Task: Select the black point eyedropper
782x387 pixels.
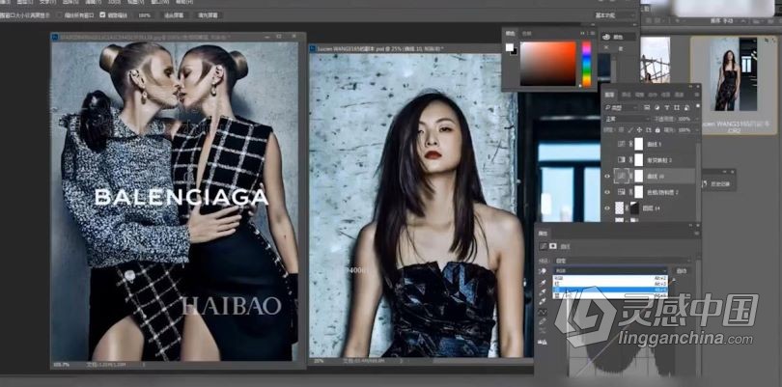Action: point(543,284)
